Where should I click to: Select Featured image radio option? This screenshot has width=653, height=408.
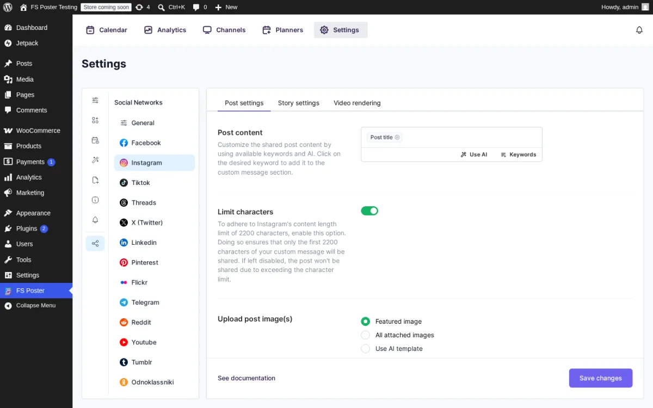tap(365, 322)
